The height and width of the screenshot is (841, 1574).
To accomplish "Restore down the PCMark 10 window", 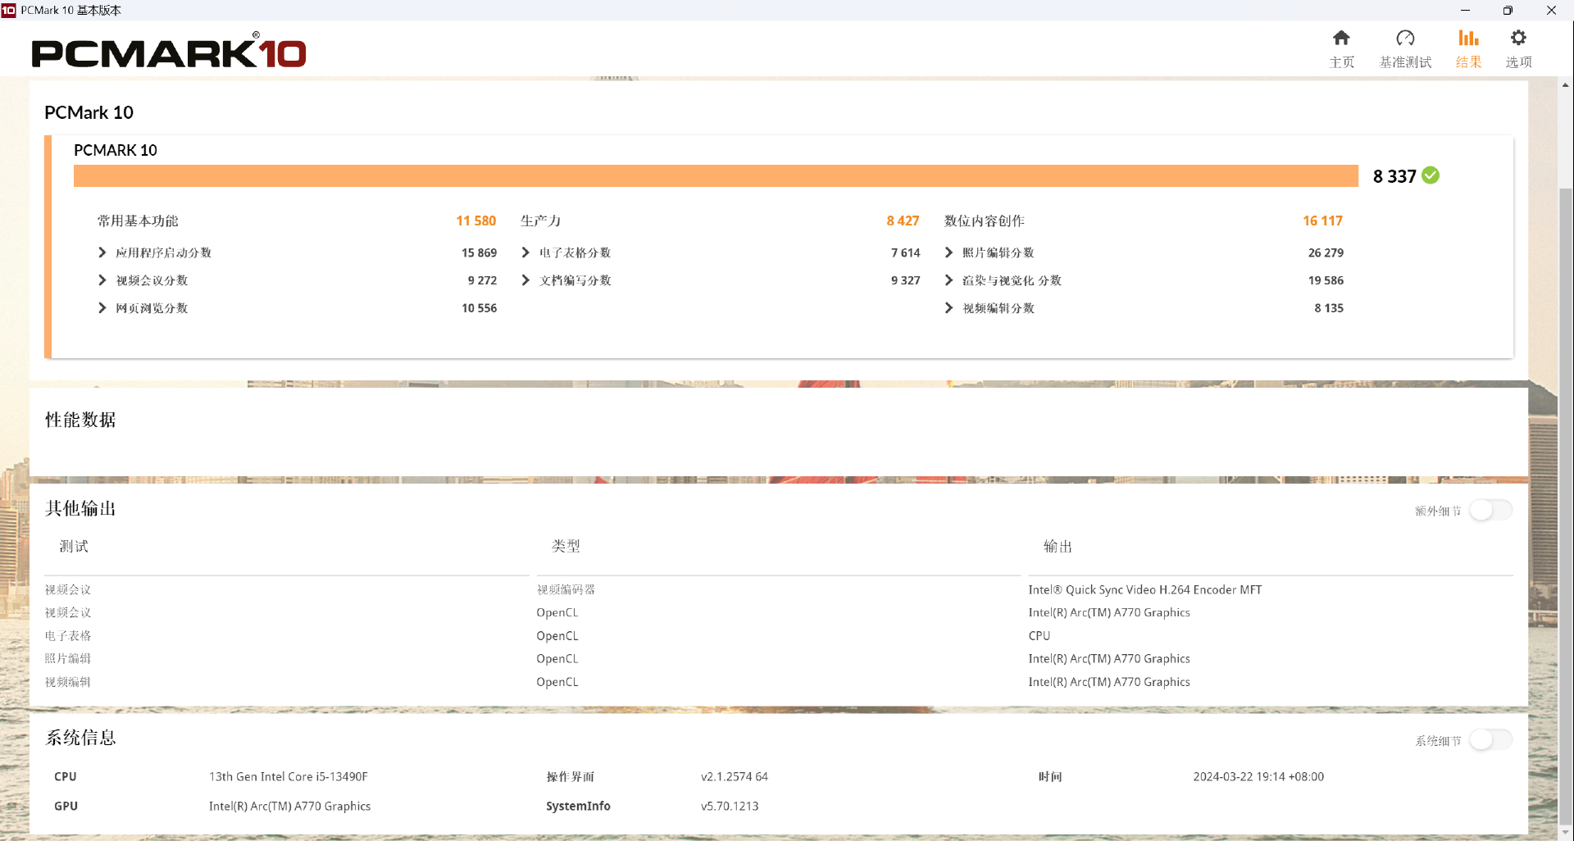I will coord(1508,10).
